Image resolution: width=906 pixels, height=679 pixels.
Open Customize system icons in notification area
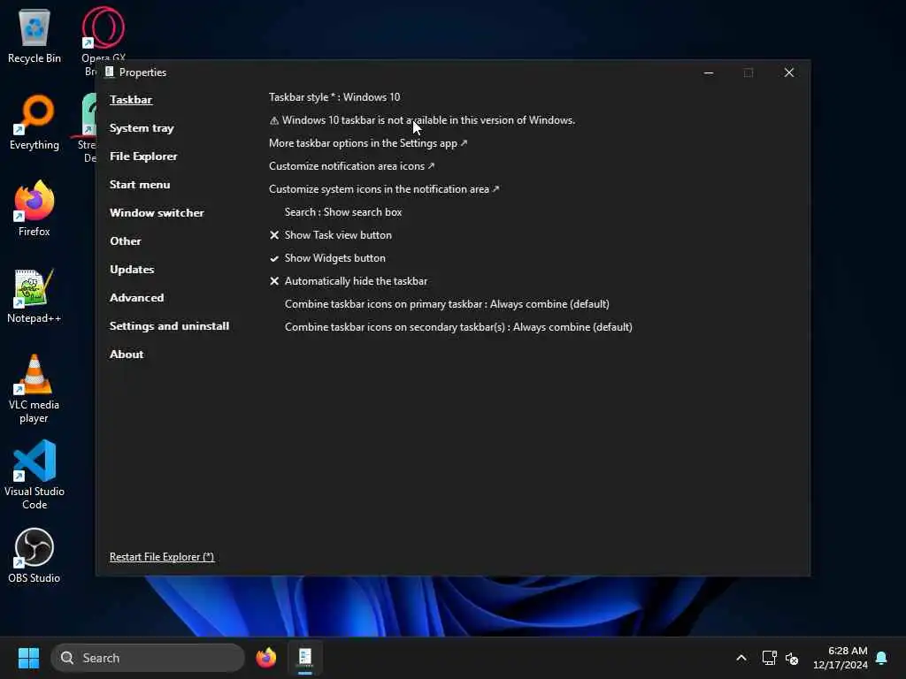[384, 189]
